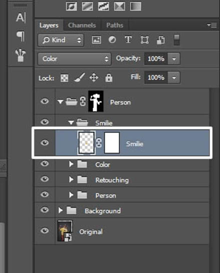Select the Smilie layer mask thumbnail
Image resolution: width=220 pixels, height=273 pixels.
point(112,143)
